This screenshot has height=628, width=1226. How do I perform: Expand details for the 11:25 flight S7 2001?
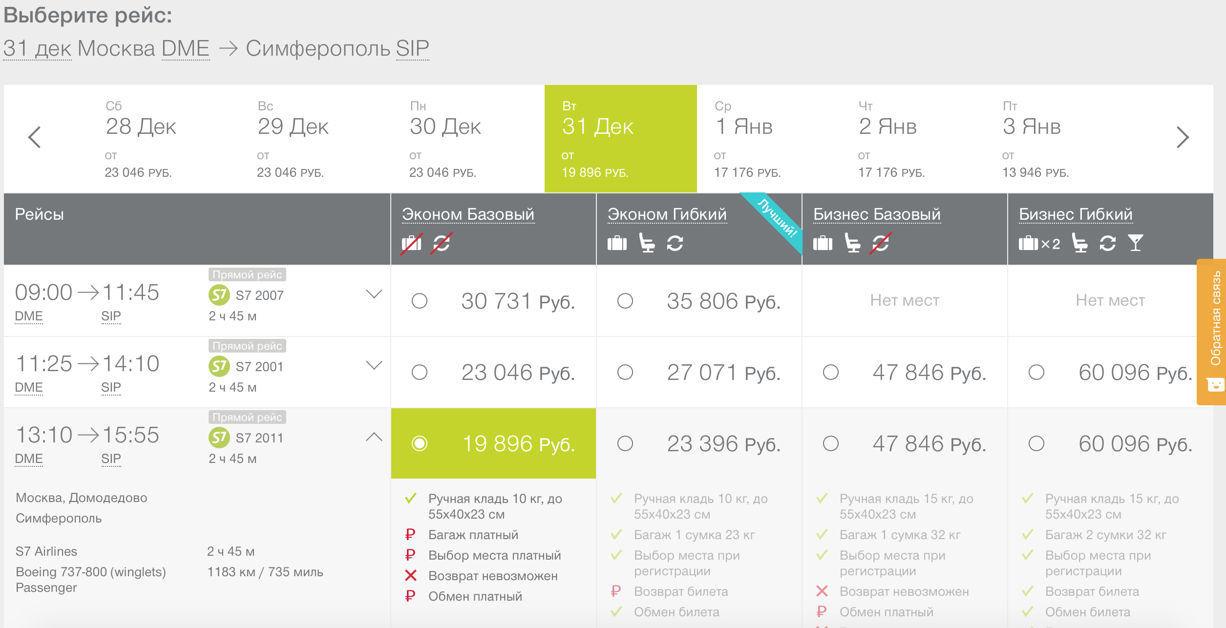[374, 365]
